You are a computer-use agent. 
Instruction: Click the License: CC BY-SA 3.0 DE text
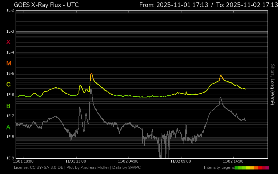point(39,167)
